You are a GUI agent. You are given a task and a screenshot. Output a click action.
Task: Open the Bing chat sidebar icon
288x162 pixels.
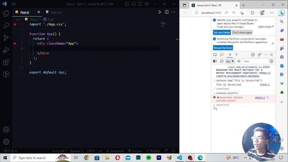282,13
